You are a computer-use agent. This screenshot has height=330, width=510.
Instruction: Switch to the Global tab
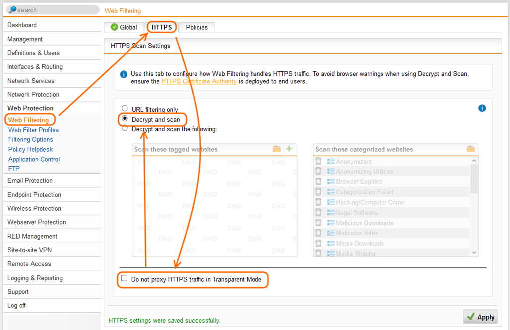tap(124, 27)
